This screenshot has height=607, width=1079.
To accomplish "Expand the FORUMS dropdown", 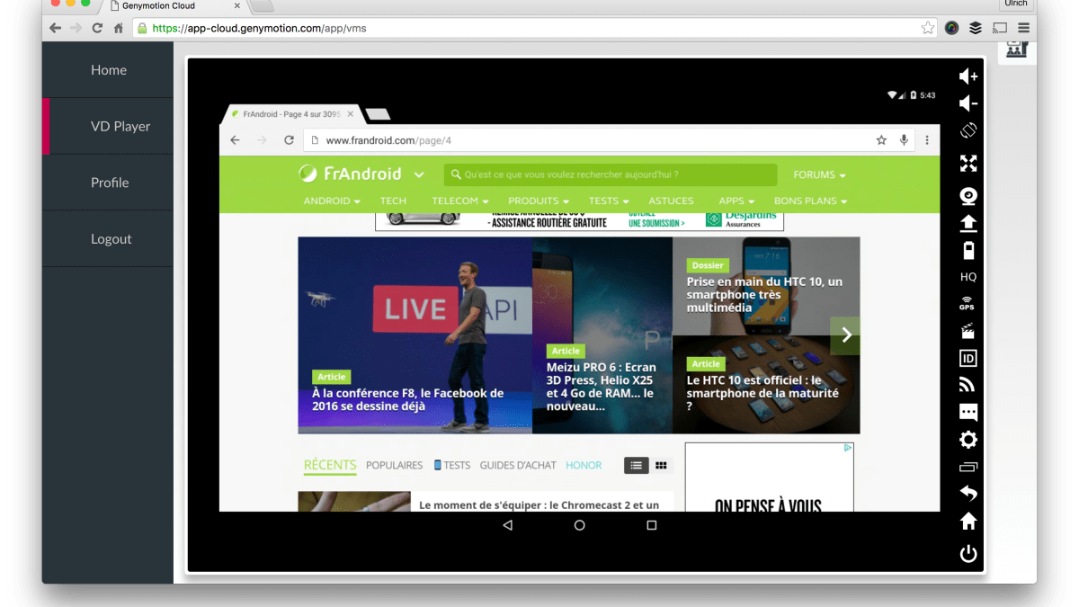I will pyautogui.click(x=818, y=174).
